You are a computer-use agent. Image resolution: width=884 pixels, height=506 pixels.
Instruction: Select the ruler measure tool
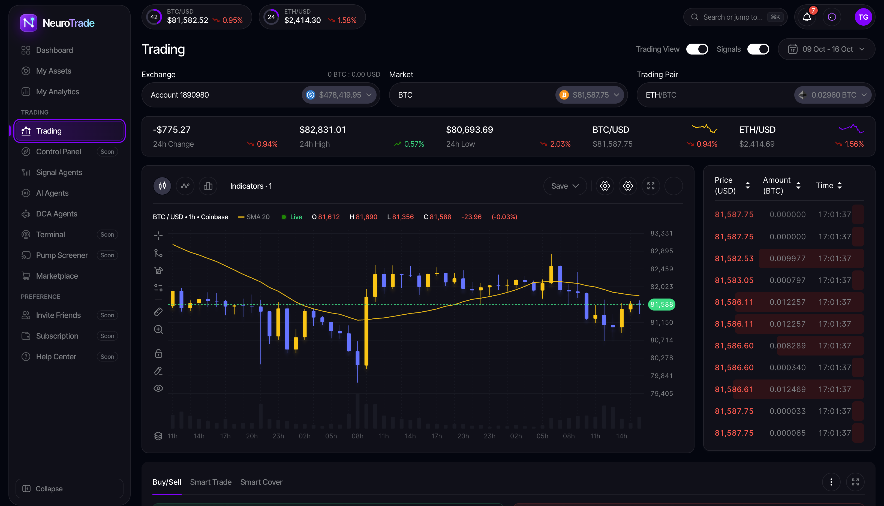click(x=158, y=312)
